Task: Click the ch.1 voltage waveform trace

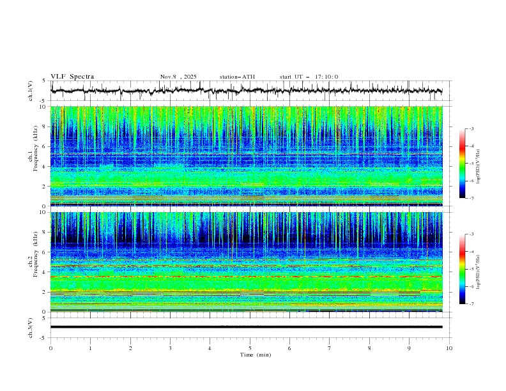Action: coord(246,91)
